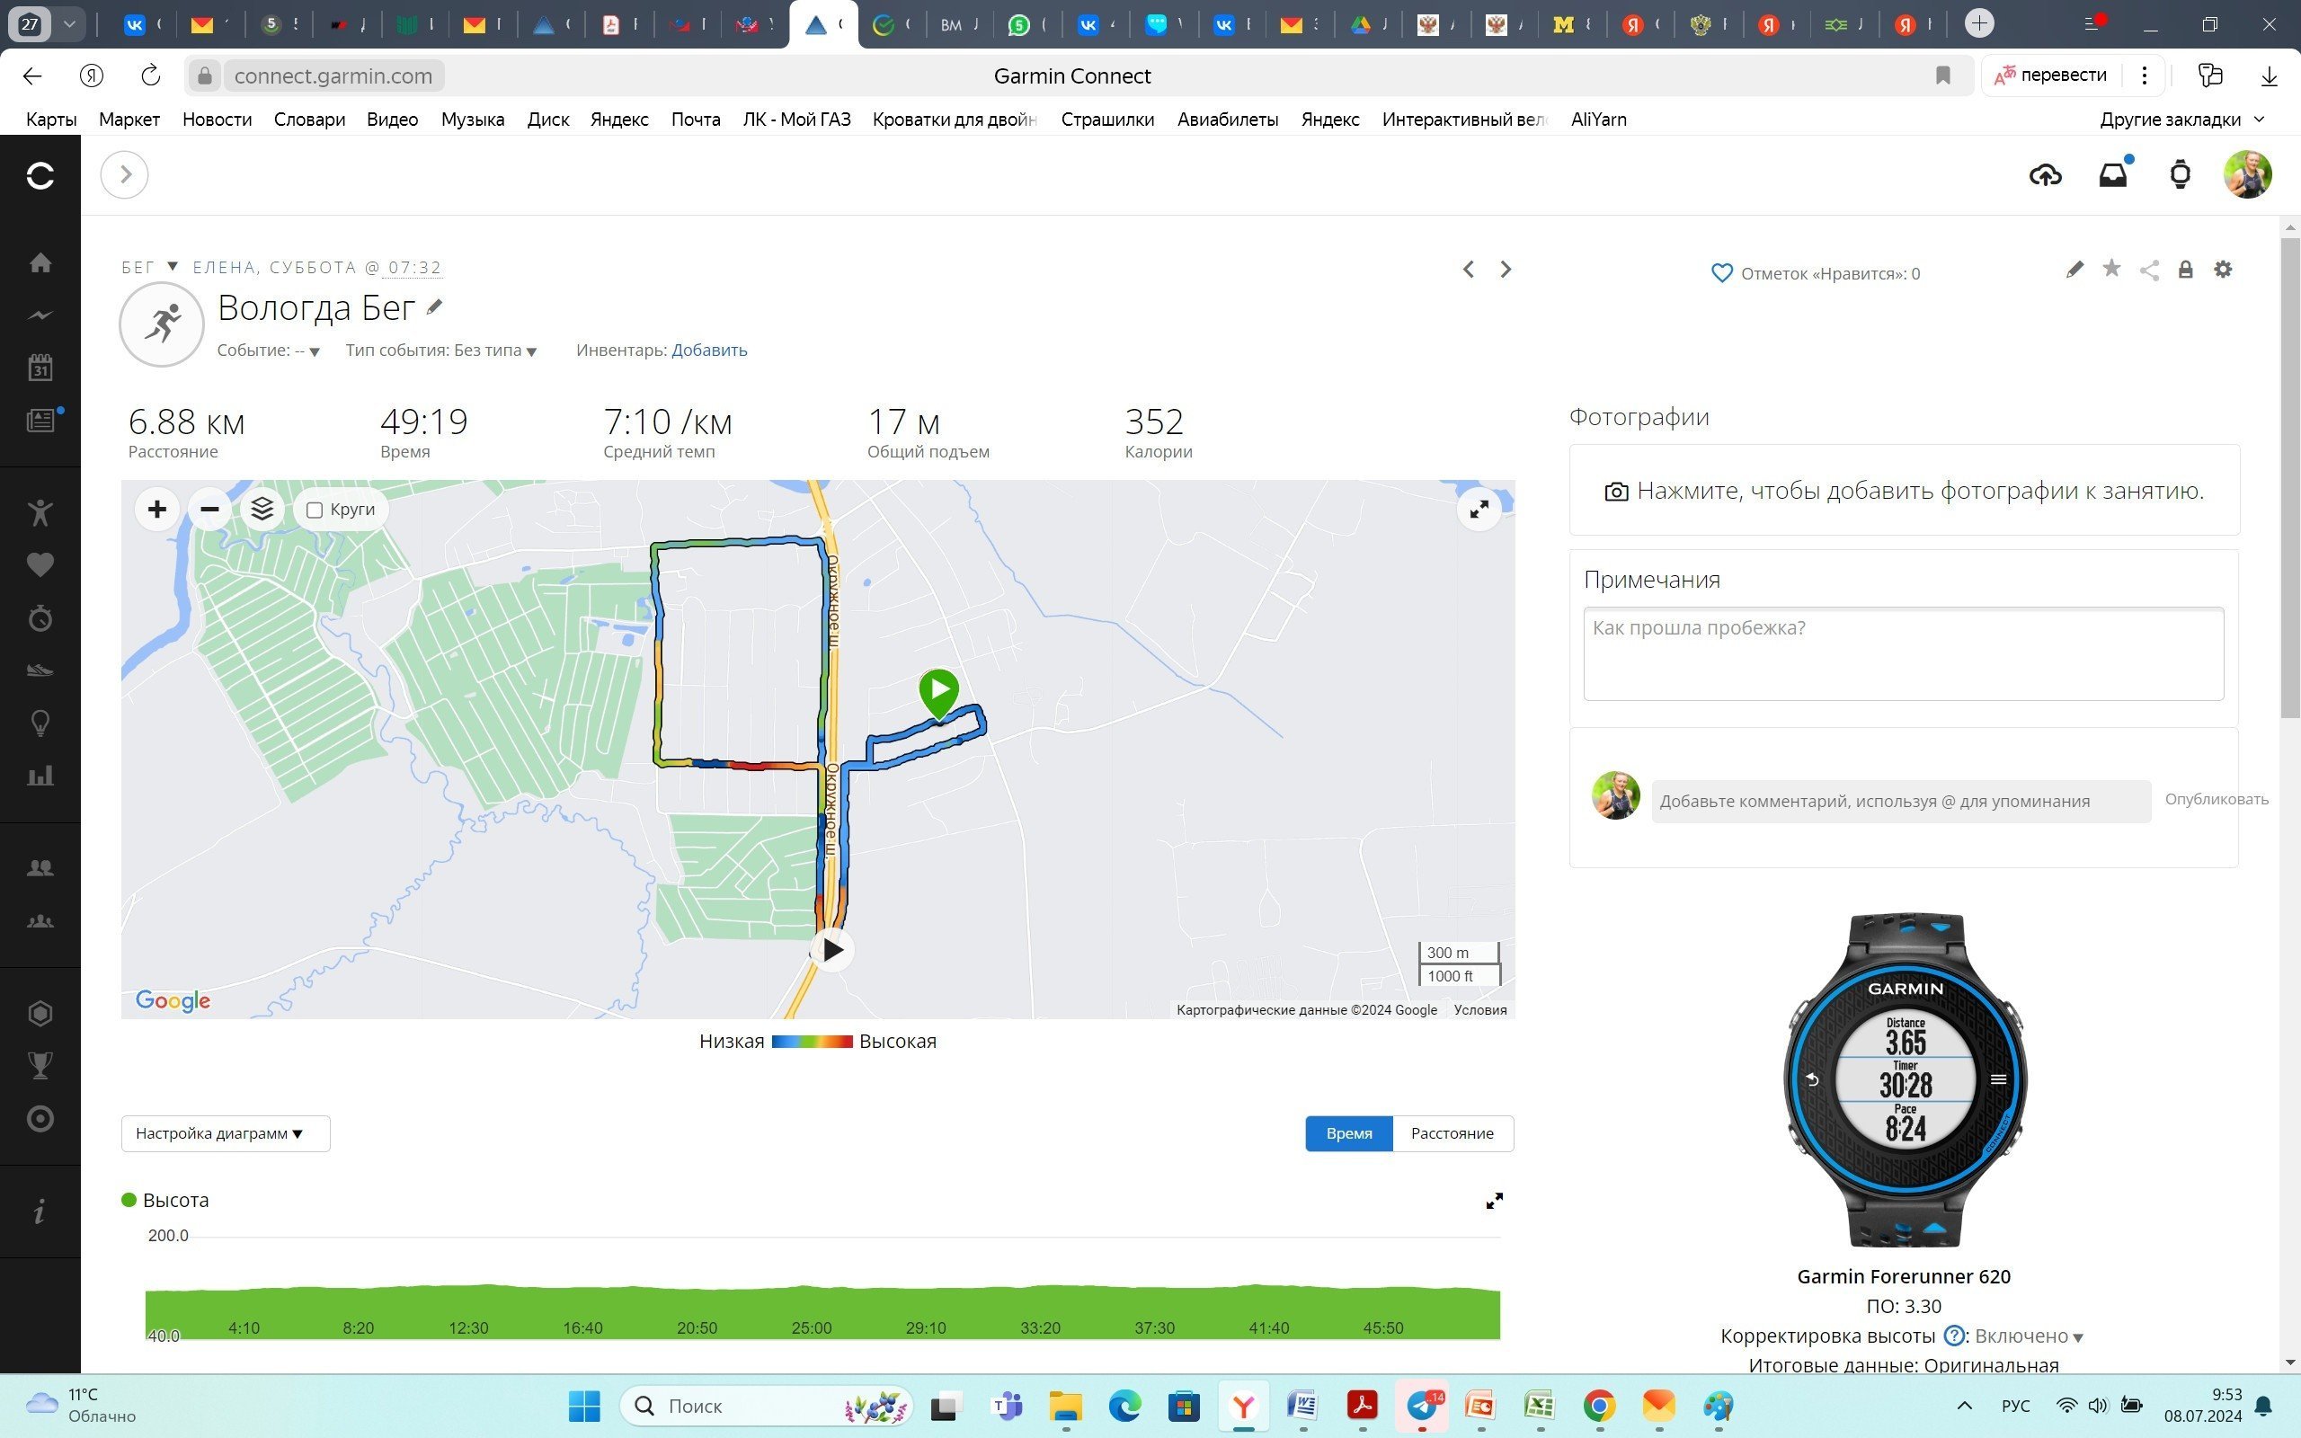Image resolution: width=2301 pixels, height=1438 pixels.
Task: Open the Настройка диаграмм dropdown
Action: (226, 1133)
